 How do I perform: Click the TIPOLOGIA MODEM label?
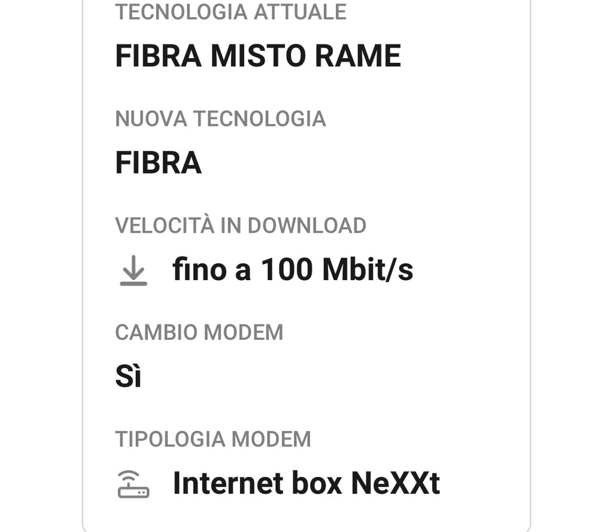(x=213, y=439)
